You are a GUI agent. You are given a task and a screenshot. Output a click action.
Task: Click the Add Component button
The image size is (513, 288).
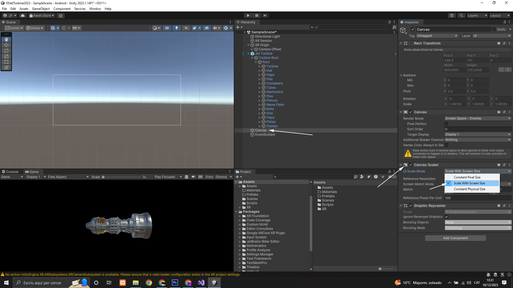455,238
